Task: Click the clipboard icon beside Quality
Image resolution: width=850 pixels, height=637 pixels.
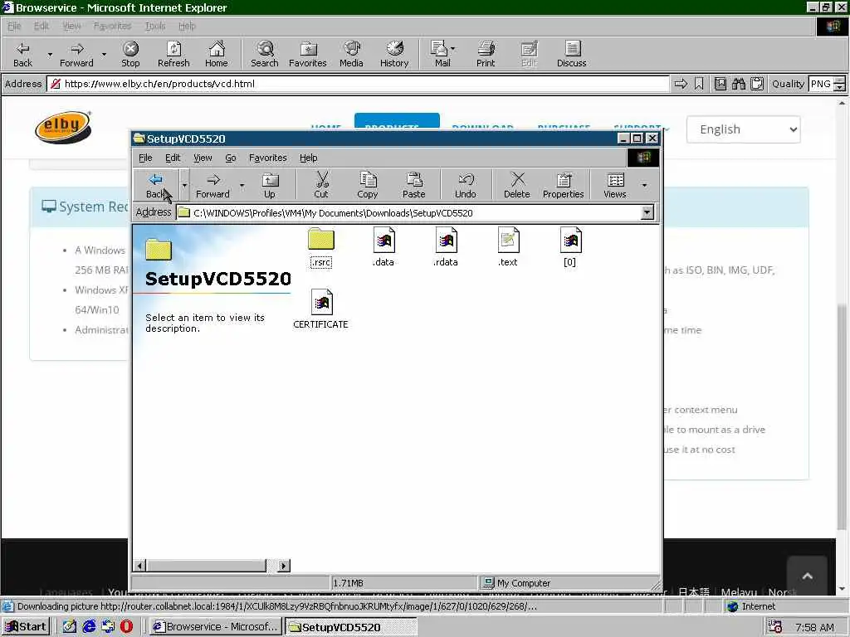Action: (757, 84)
